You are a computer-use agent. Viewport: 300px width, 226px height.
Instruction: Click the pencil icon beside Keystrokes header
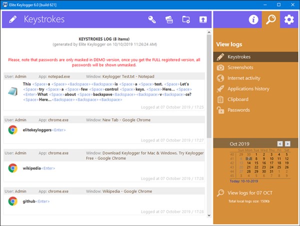pos(12,19)
